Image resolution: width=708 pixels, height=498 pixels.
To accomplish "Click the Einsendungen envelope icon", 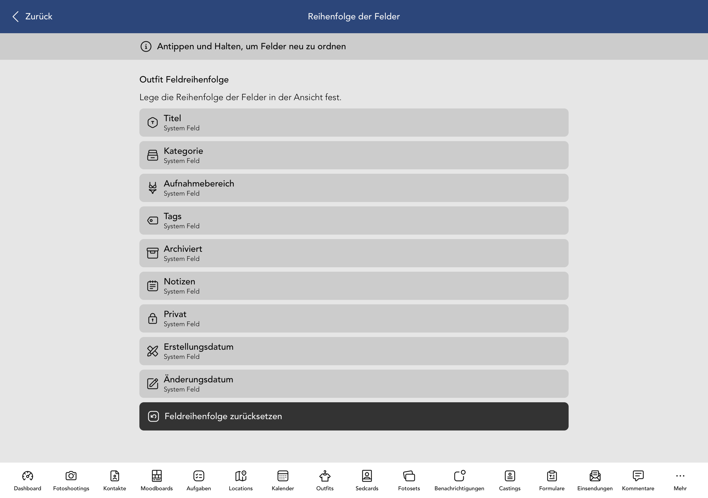I will click(x=595, y=476).
